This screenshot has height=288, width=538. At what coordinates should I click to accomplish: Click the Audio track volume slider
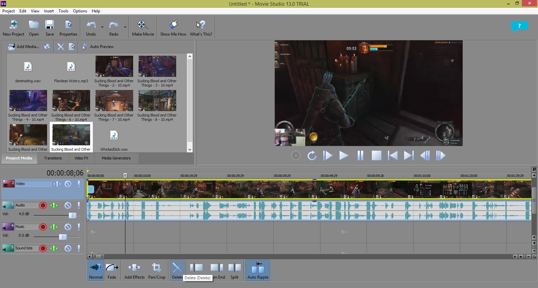pos(72,215)
